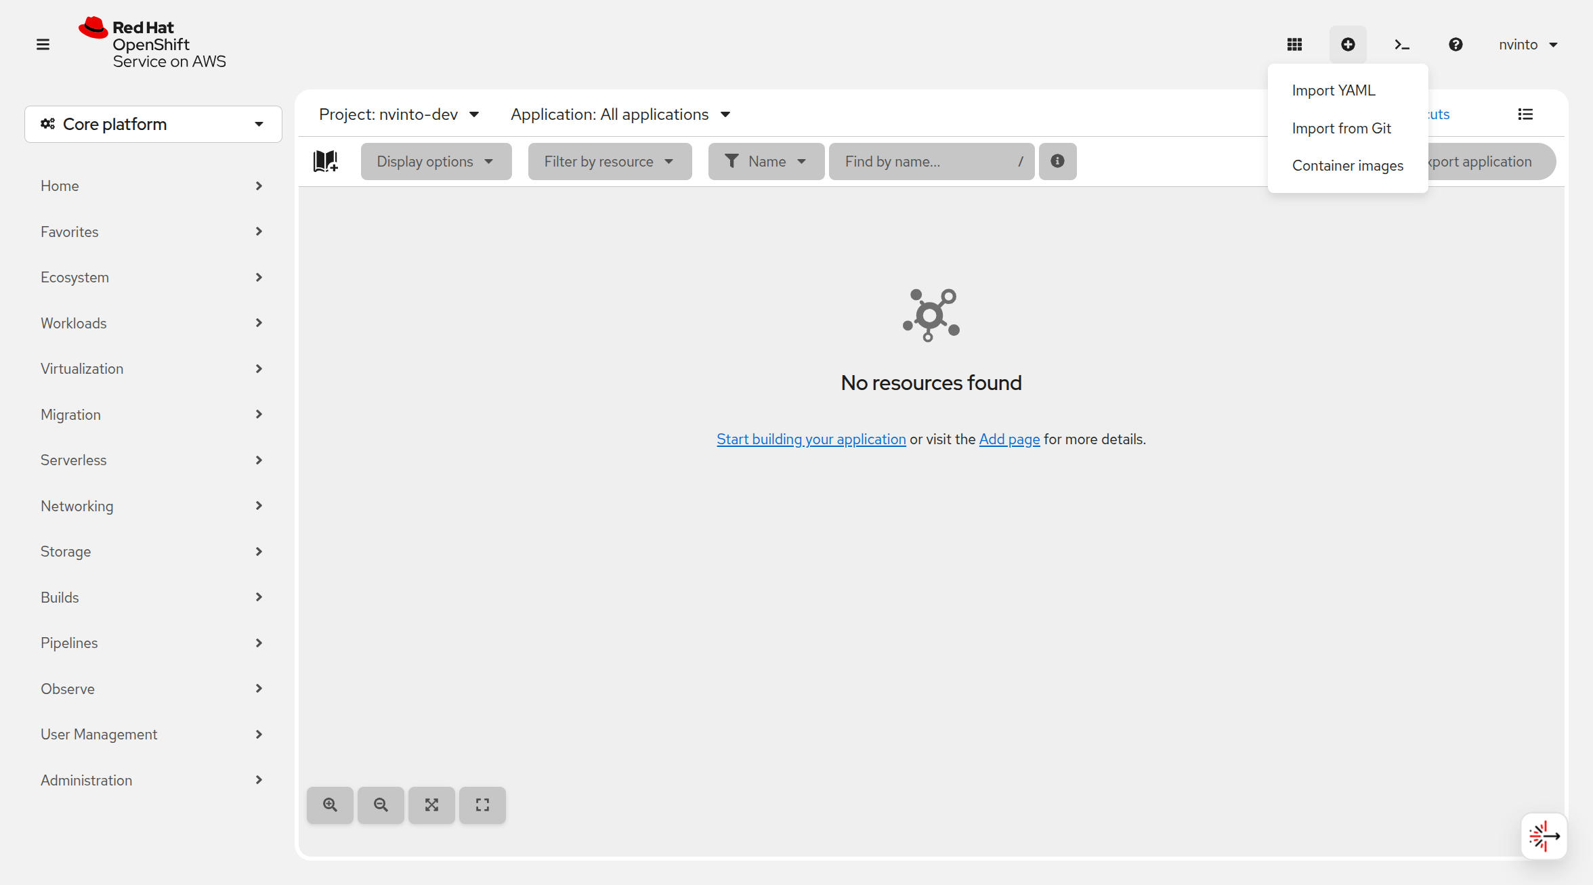Expand the Networking navigation section
The width and height of the screenshot is (1593, 885).
tap(152, 506)
